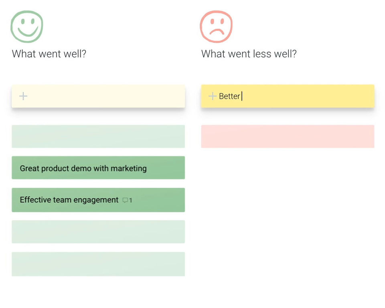The height and width of the screenshot is (308, 385).
Task: Select empty green card just below Effective team engagement
Action: coord(98,231)
